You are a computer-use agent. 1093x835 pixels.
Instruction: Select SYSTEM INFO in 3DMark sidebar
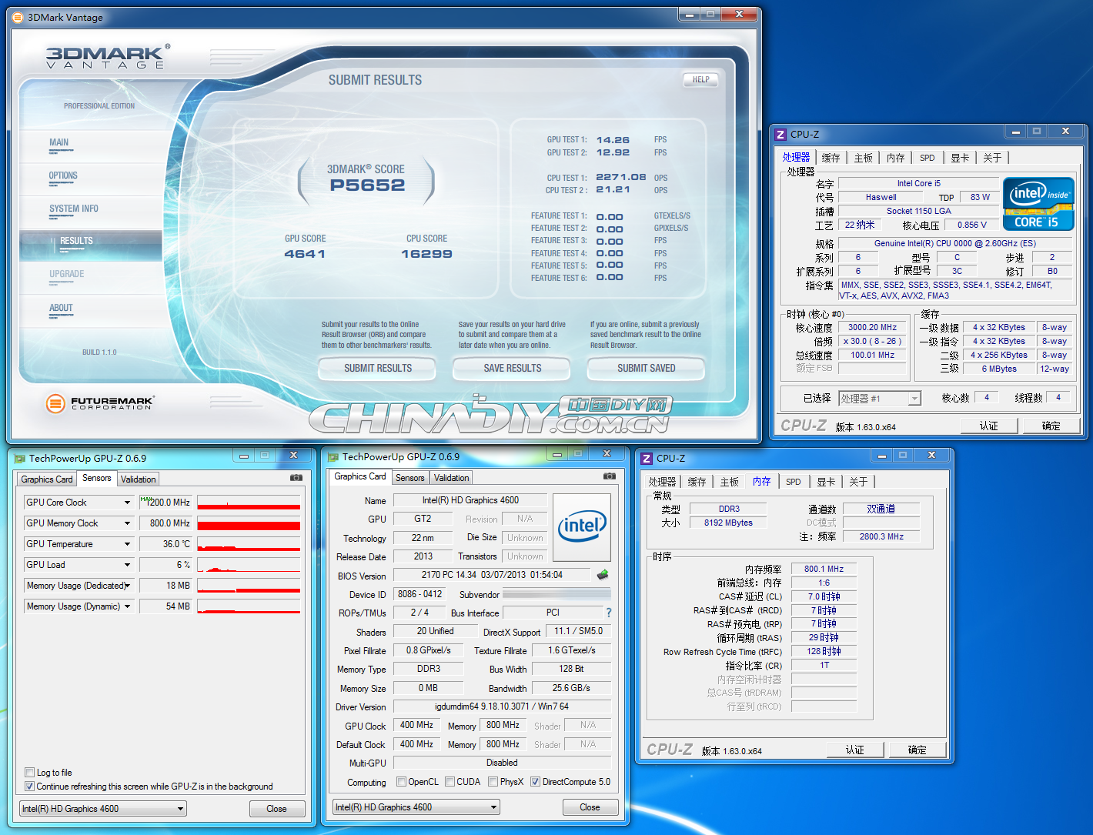pyautogui.click(x=74, y=209)
